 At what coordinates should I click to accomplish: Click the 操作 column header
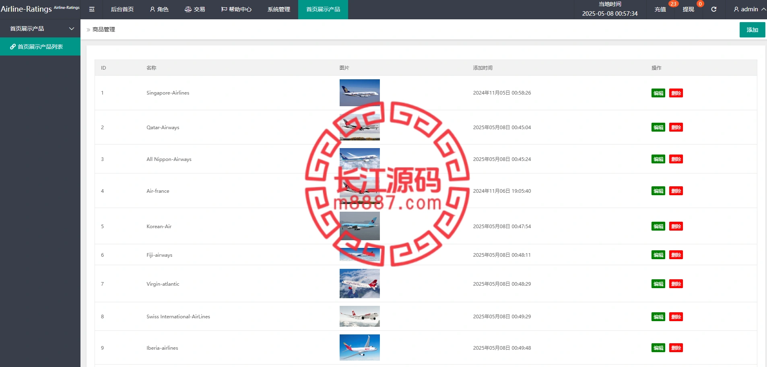[x=656, y=68]
